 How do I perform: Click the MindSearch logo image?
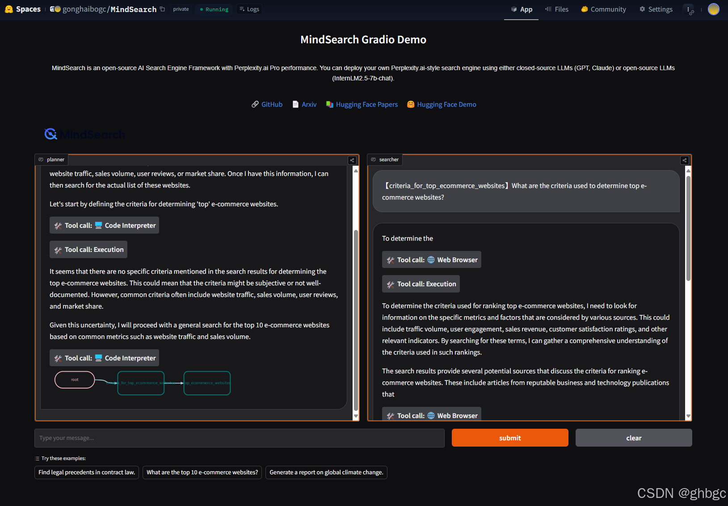pos(84,134)
